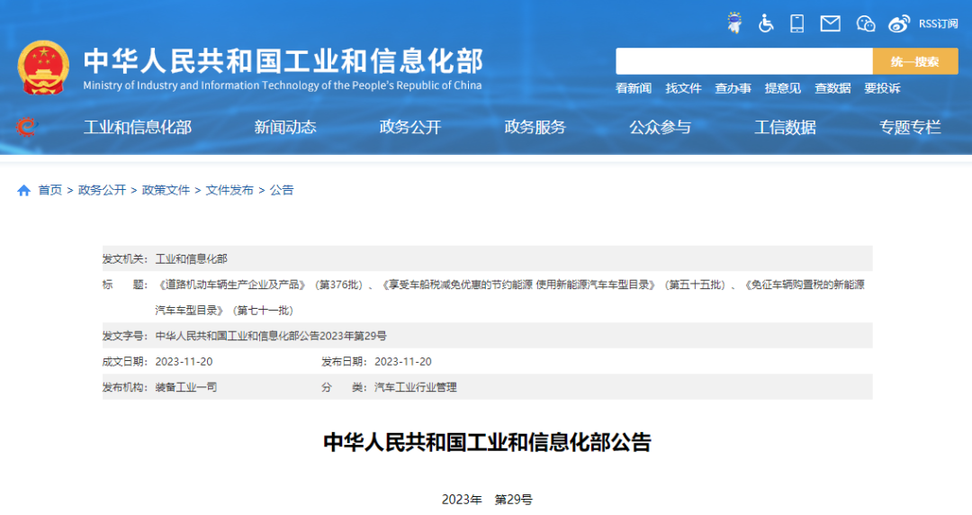Click 成文日期 value 2023-11-20

coord(184,362)
